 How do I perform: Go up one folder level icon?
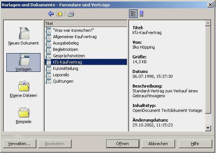coord(59,14)
